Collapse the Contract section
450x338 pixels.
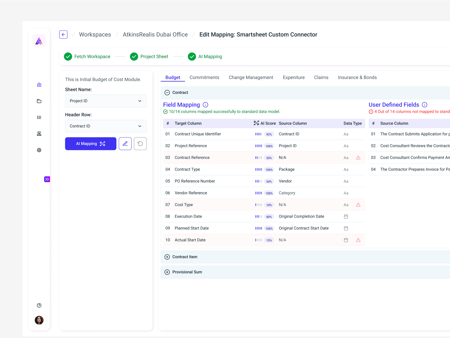[x=167, y=92]
